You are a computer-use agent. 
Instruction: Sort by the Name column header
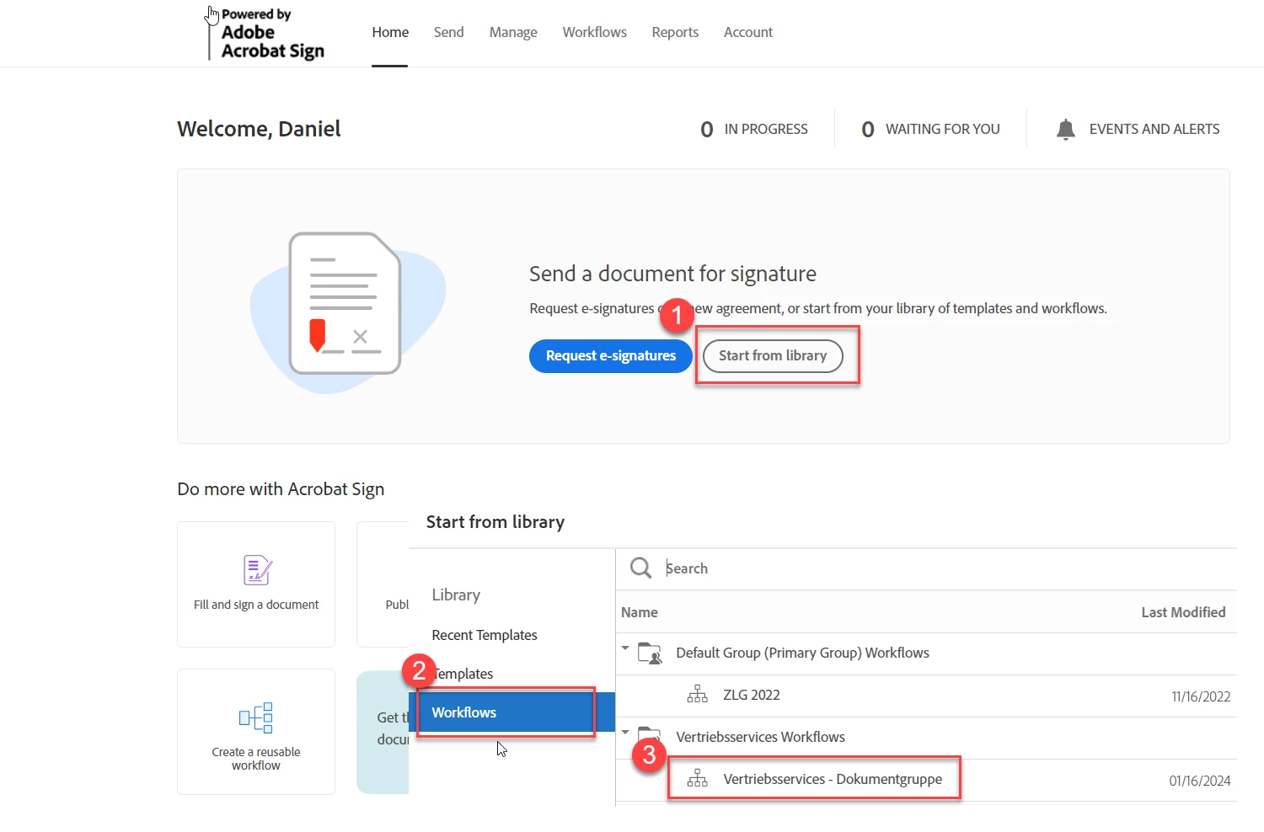(x=640, y=612)
